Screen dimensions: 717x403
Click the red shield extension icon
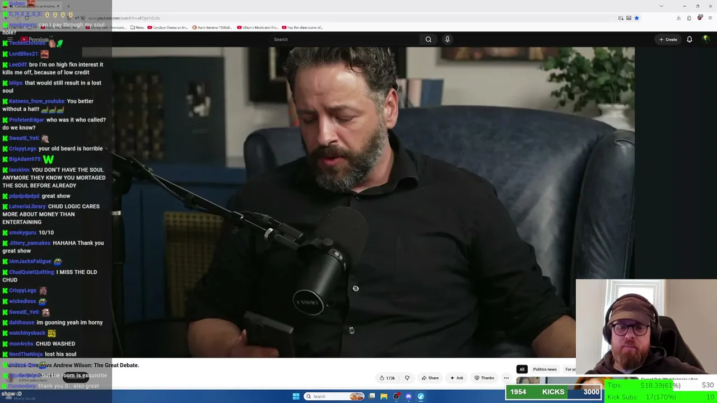tap(700, 18)
